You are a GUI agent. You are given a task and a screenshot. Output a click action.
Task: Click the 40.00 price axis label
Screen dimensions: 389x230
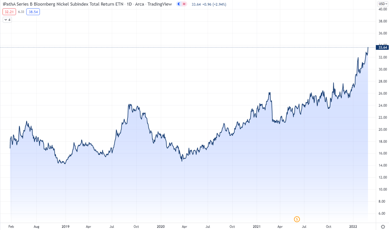tap(382, 9)
